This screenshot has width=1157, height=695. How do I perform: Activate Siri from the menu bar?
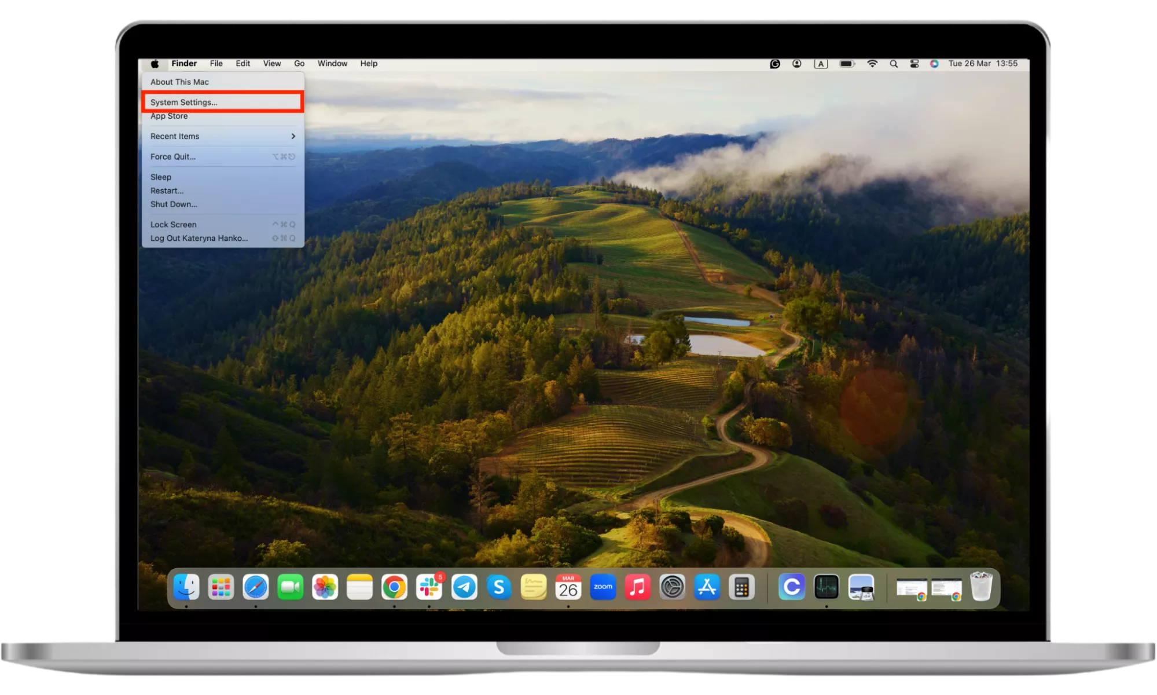click(x=934, y=64)
